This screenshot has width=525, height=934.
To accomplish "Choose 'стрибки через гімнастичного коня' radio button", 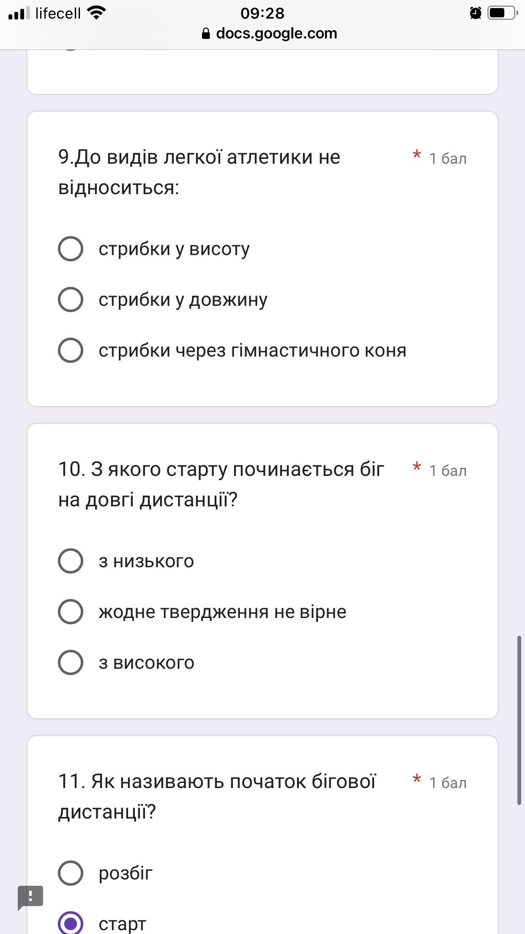I will [71, 350].
